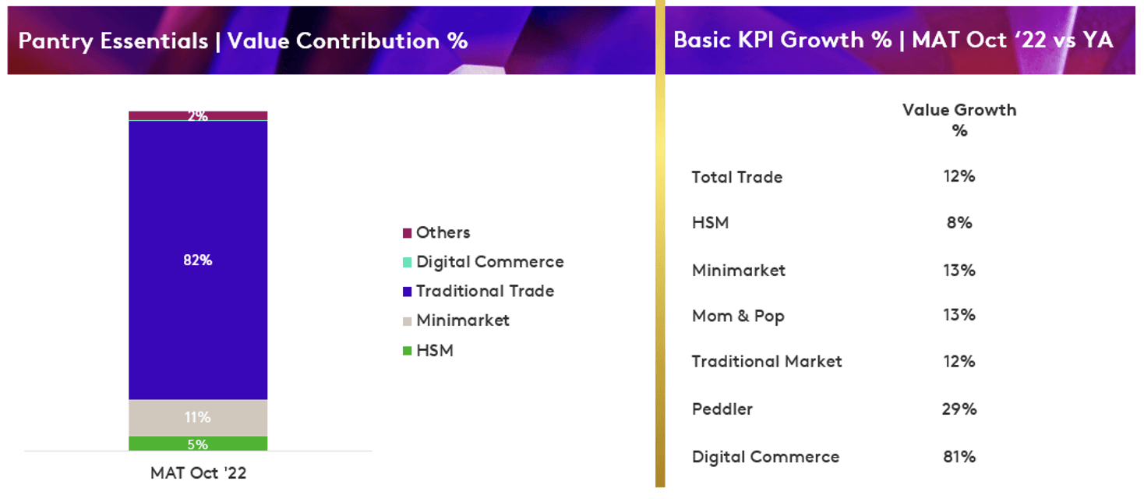Click the Pantry Essentials Value Contribution title

[x=243, y=41]
